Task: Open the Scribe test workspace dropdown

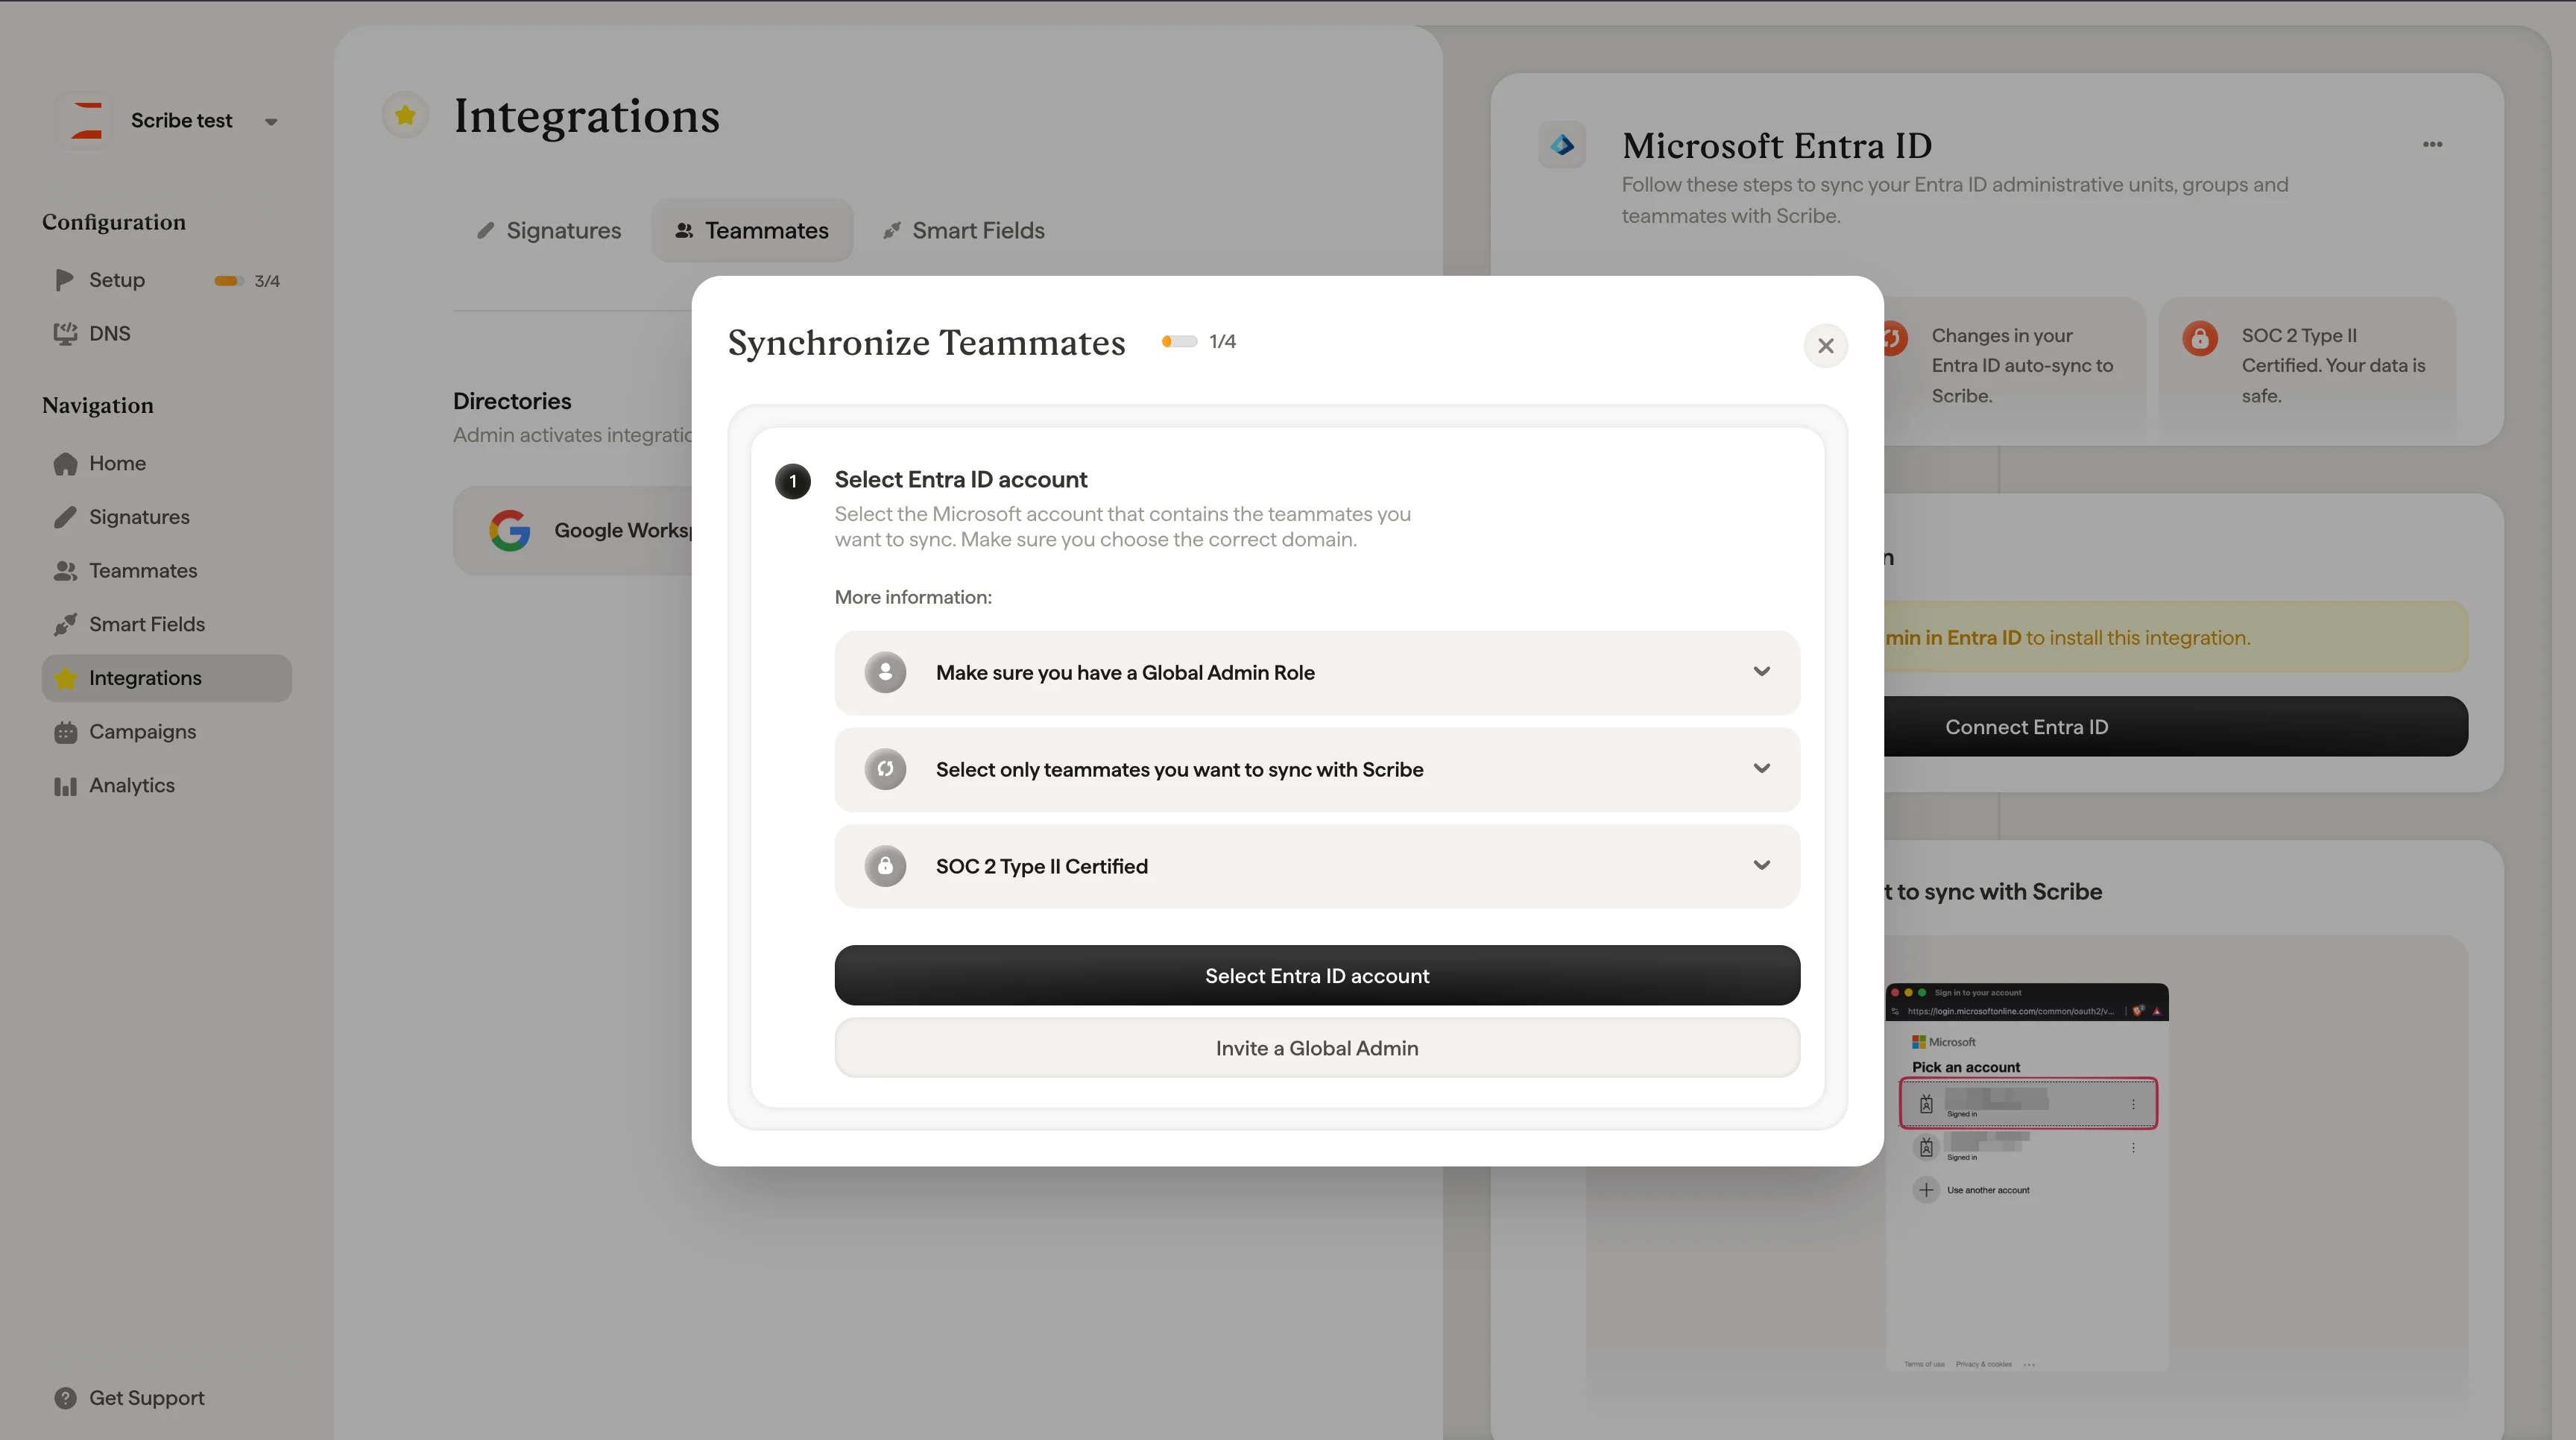Action: (270, 121)
